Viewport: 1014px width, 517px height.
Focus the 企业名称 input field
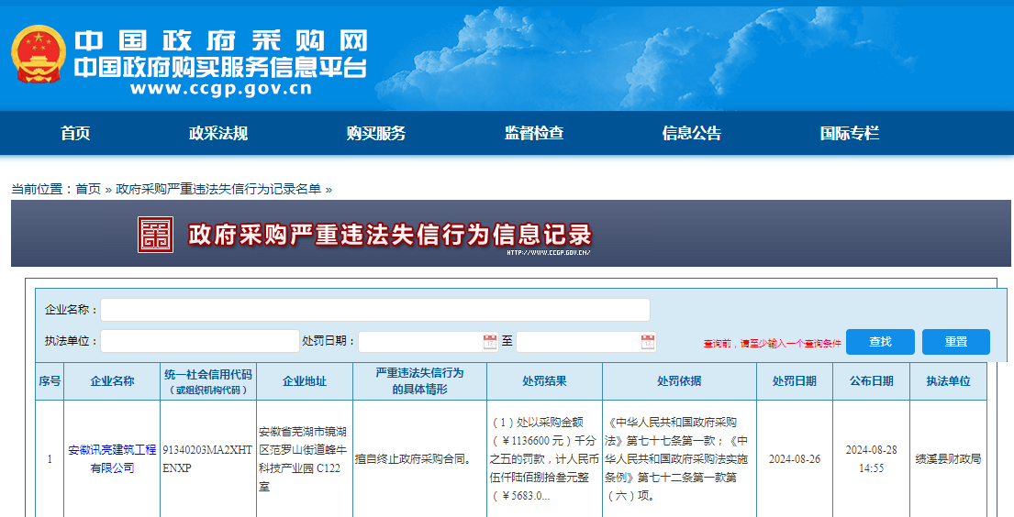coord(374,310)
